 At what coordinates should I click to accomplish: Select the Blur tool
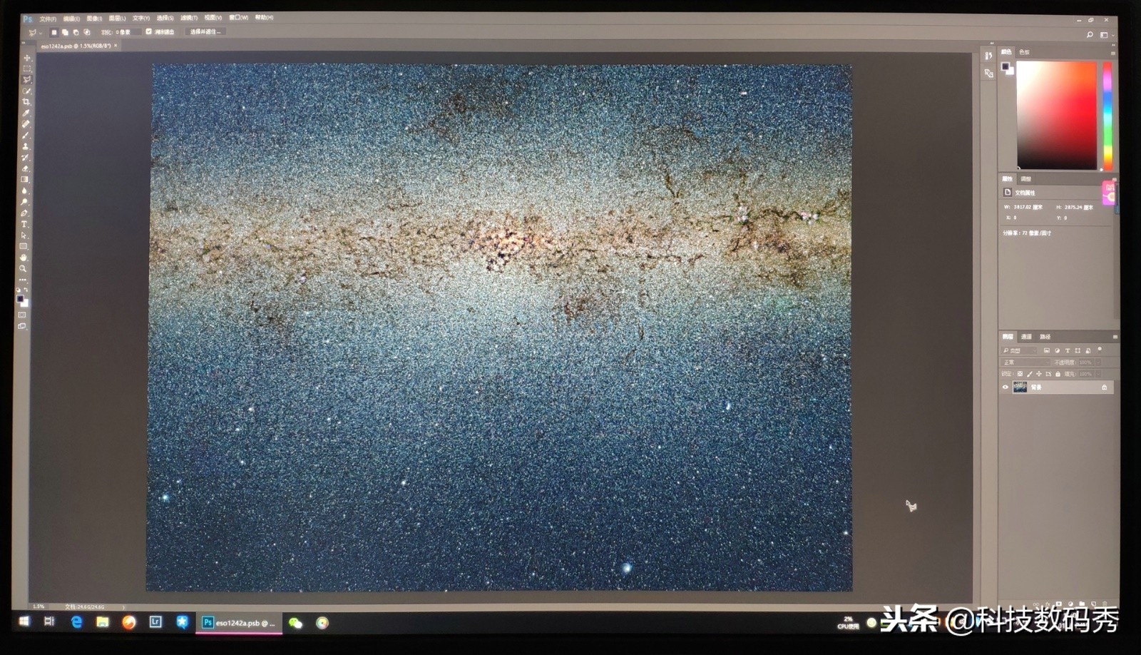25,191
